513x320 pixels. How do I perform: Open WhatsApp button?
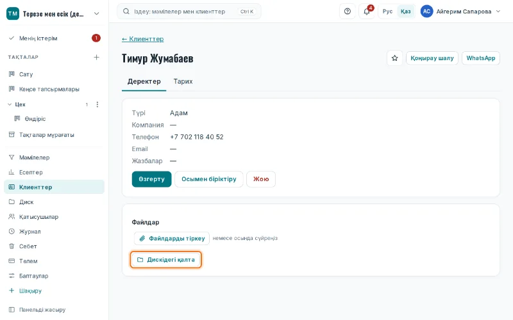(480, 58)
